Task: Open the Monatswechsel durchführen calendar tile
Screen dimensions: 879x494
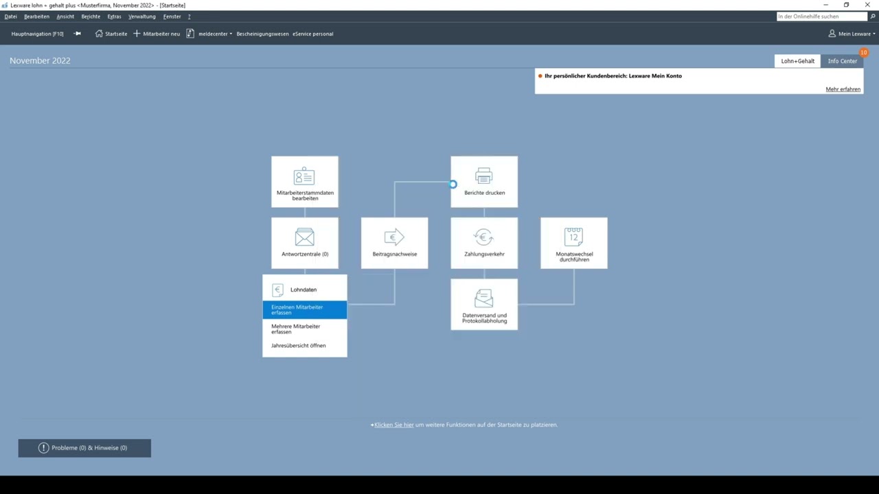Action: [574, 243]
